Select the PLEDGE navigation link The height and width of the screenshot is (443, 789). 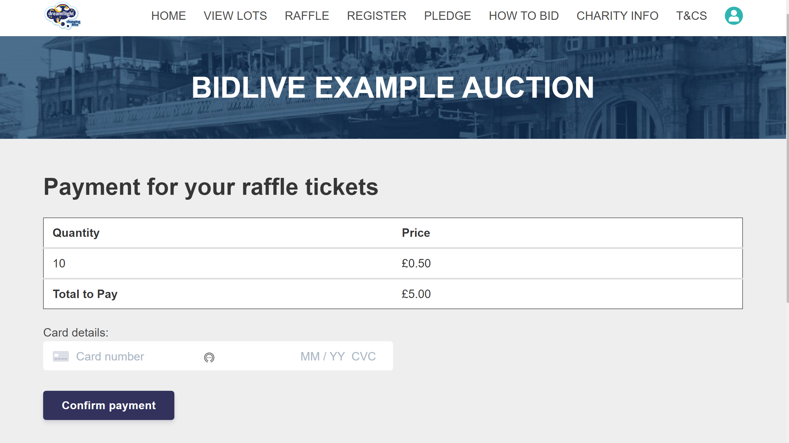(x=448, y=16)
